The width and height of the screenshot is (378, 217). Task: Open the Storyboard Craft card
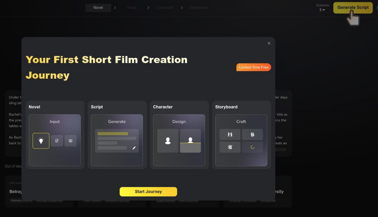point(241,140)
